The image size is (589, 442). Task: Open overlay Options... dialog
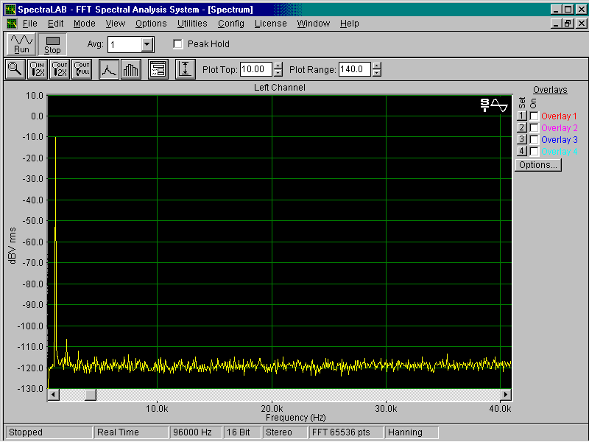click(538, 165)
